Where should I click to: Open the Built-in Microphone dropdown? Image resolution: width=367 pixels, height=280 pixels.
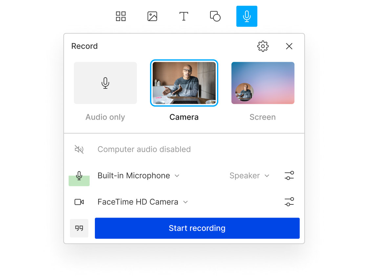(x=139, y=175)
